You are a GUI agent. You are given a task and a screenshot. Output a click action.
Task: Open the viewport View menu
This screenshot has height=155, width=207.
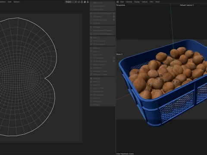[x=122, y=2]
